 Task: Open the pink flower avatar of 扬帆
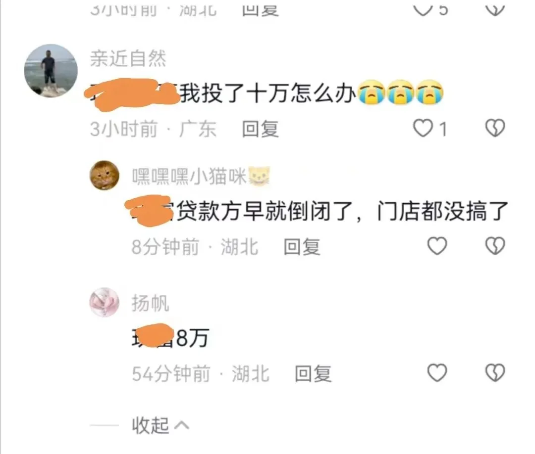point(105,302)
